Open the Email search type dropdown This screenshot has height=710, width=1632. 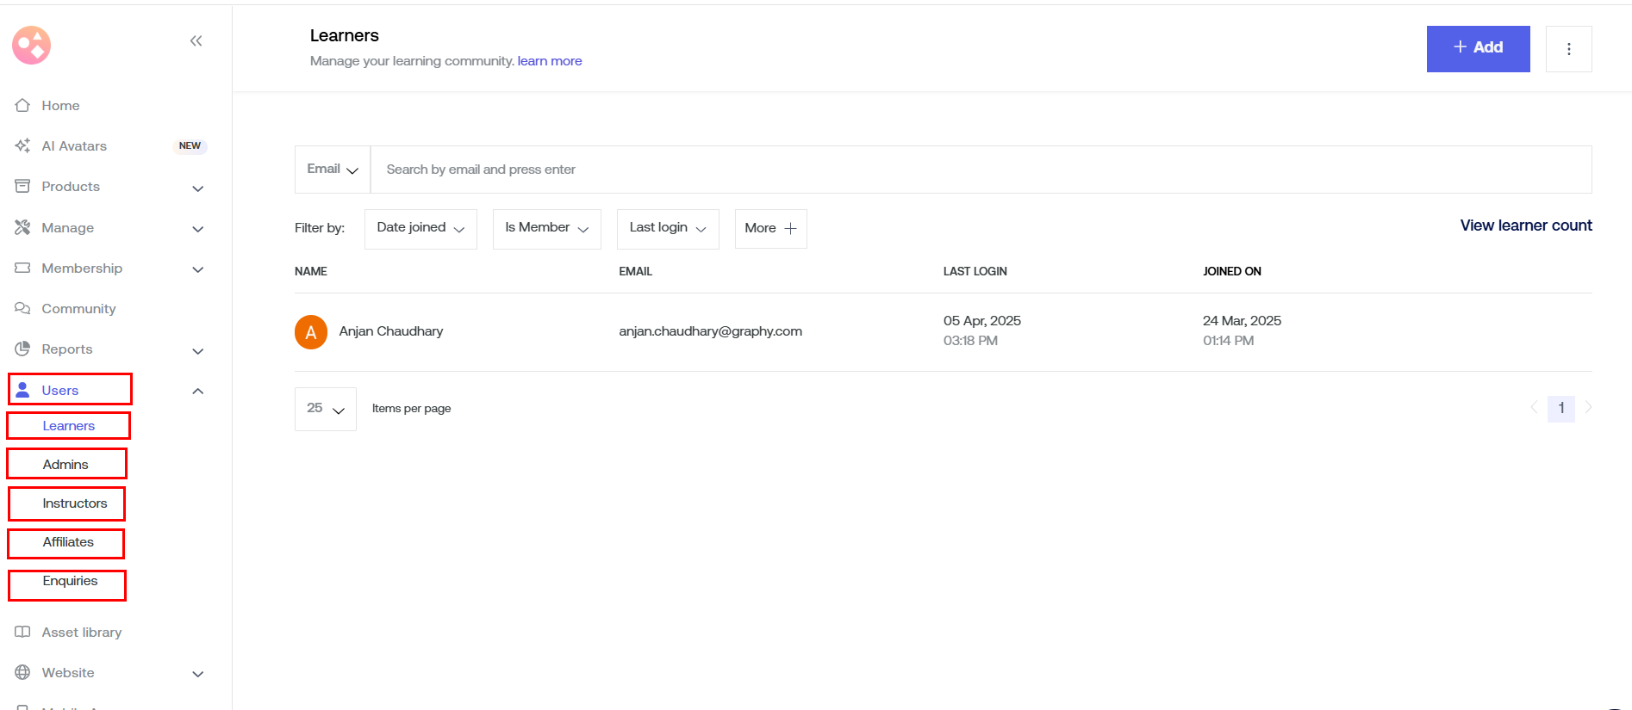pyautogui.click(x=333, y=170)
